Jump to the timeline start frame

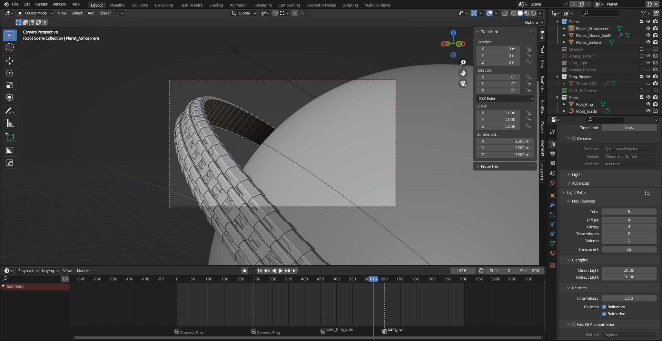tap(260, 271)
